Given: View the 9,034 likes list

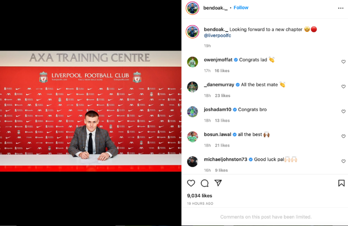Looking at the screenshot, I should 200,196.
